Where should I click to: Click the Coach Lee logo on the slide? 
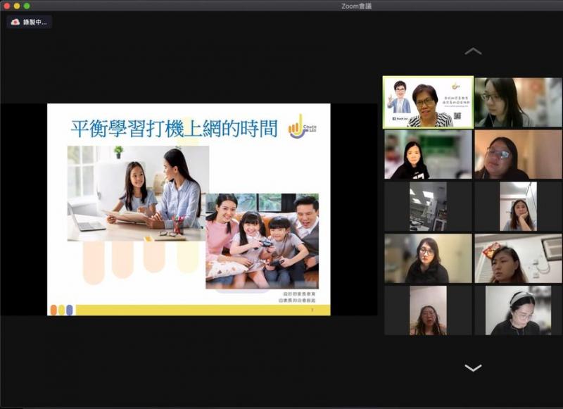(303, 127)
